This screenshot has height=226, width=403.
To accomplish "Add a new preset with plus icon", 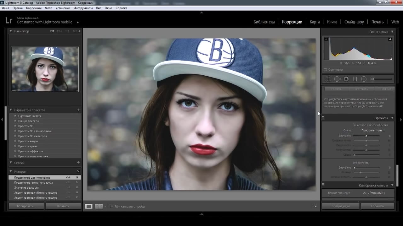I will click(x=78, y=110).
